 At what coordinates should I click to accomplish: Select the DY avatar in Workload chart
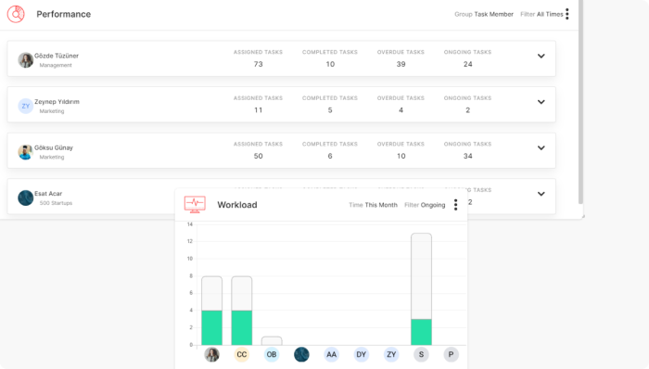pos(362,354)
